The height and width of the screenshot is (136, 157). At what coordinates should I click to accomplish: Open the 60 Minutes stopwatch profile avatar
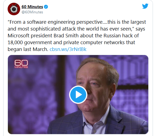coord(14,9)
